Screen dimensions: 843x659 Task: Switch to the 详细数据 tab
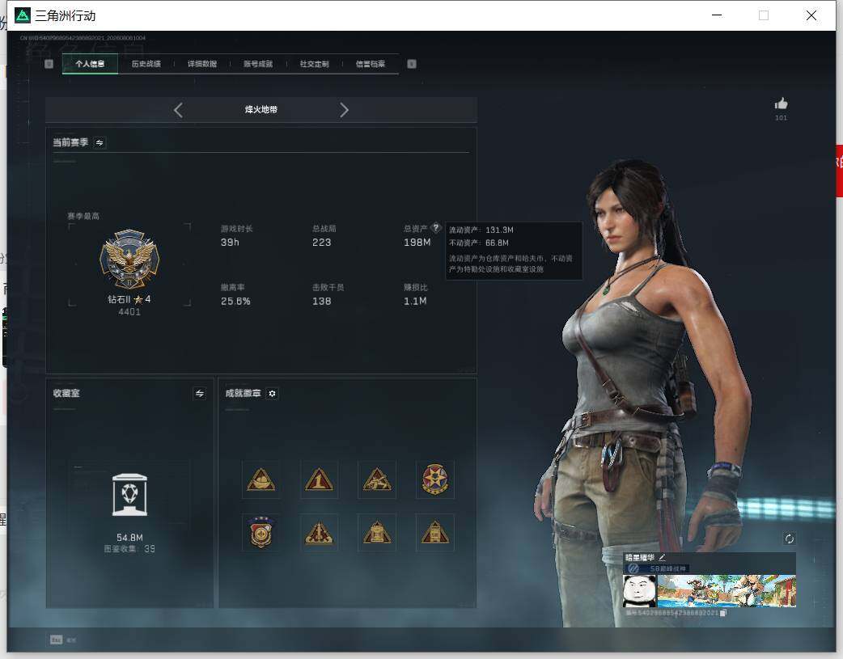[x=202, y=64]
